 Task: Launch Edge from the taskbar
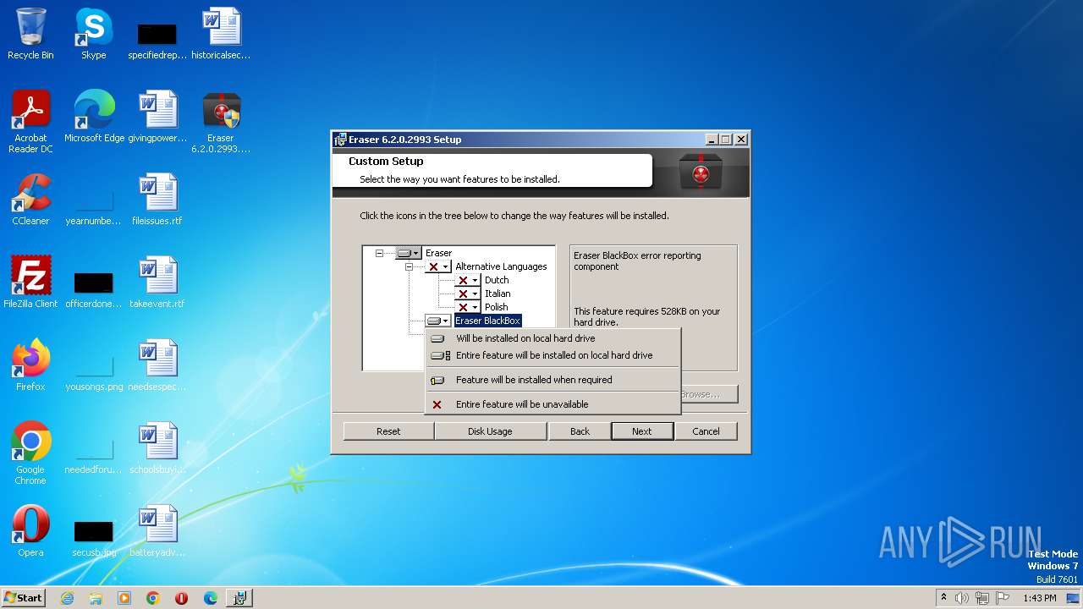pyautogui.click(x=211, y=598)
